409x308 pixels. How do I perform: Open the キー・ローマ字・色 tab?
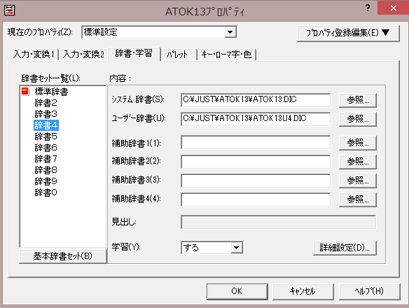pyautogui.click(x=227, y=55)
